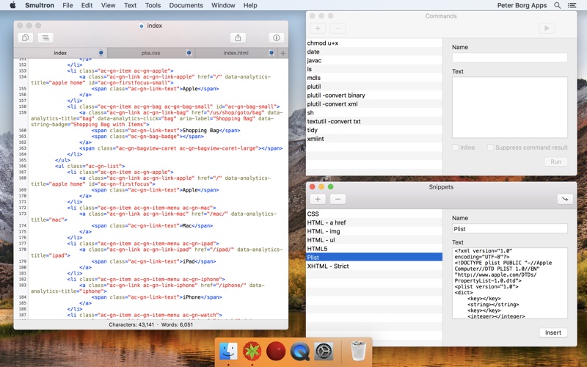Click the arrow icon in the Snippets toolbar
Screen dimensions: 587x367
pos(564,199)
